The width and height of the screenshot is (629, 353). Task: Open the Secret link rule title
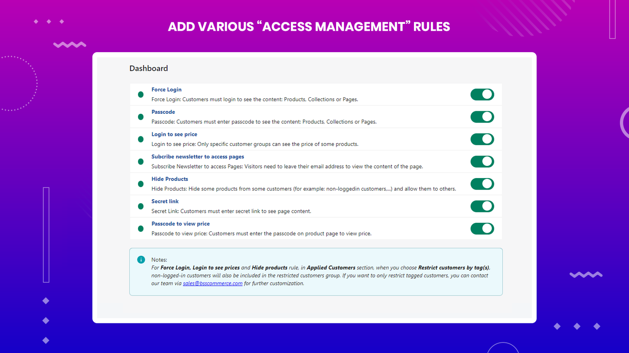(165, 201)
